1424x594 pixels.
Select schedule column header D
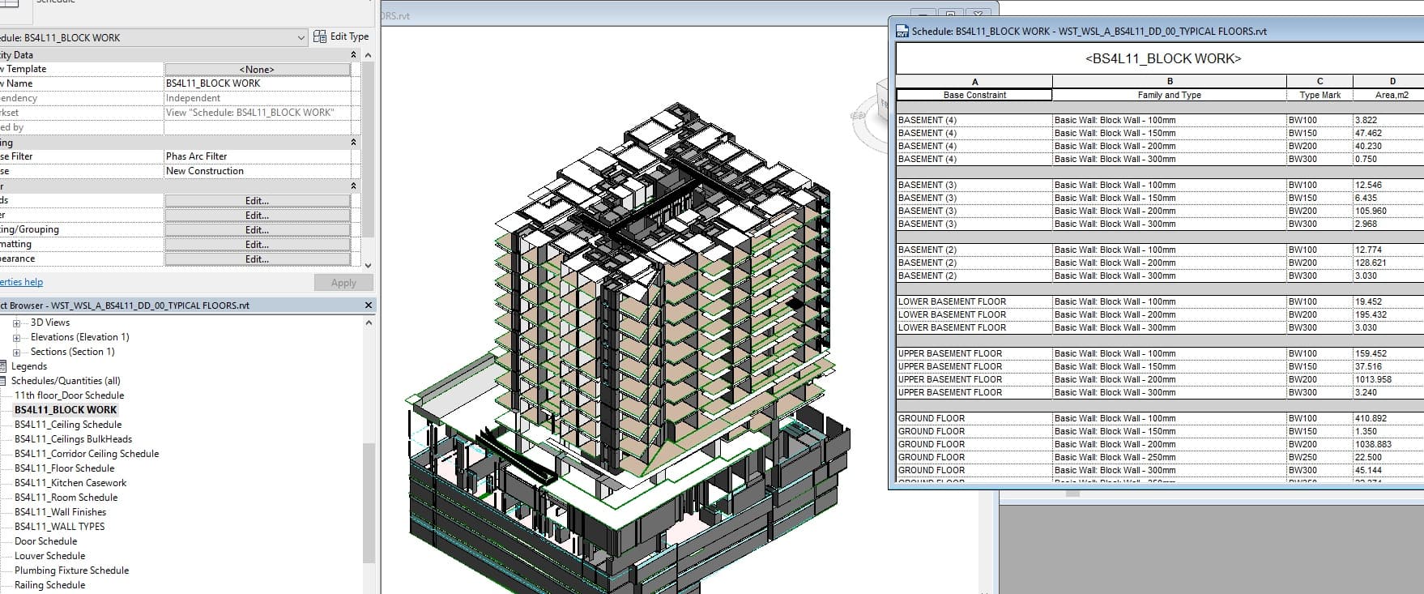(x=1388, y=82)
